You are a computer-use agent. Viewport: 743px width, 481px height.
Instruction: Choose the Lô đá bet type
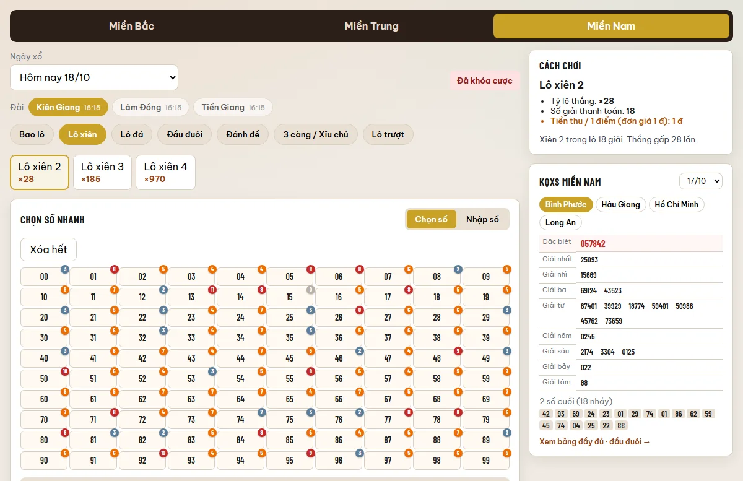pyautogui.click(x=132, y=134)
